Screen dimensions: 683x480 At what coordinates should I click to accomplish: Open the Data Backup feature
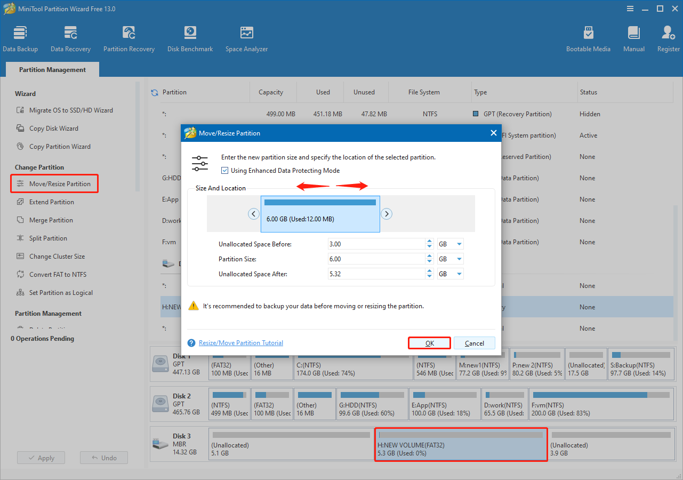coord(20,37)
